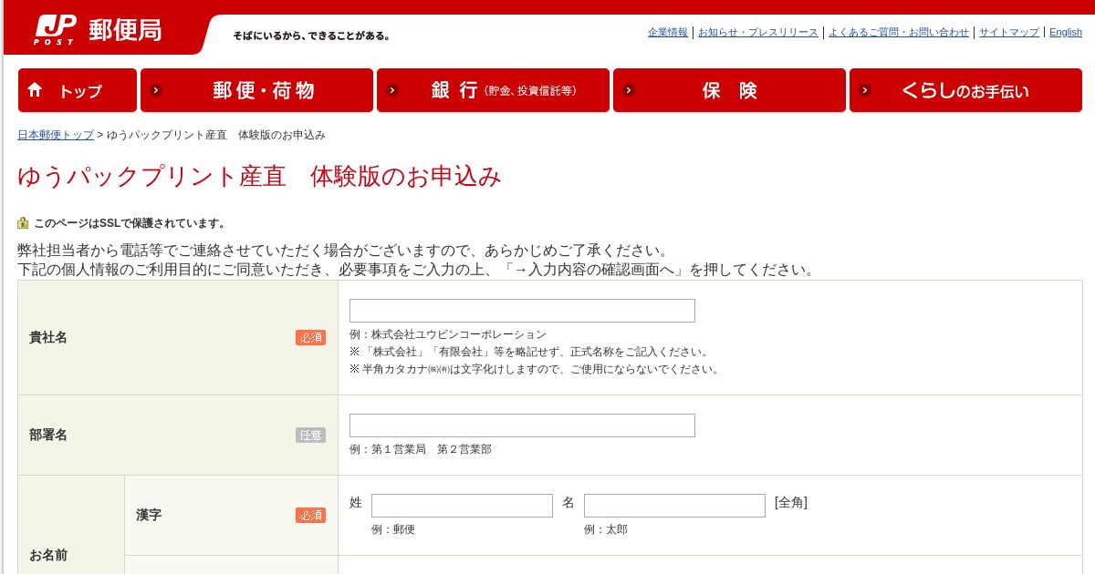Focus the 名 kanji name field

tap(674, 506)
